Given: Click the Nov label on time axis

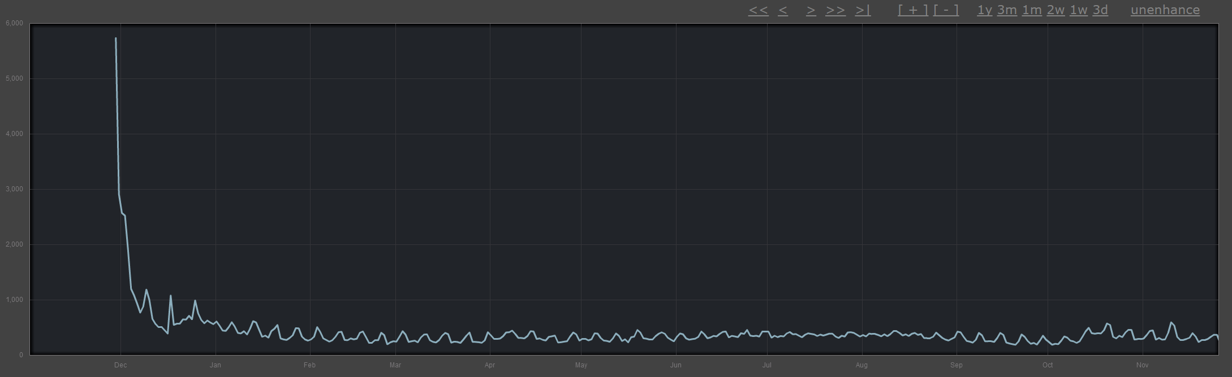Looking at the screenshot, I should point(1142,365).
